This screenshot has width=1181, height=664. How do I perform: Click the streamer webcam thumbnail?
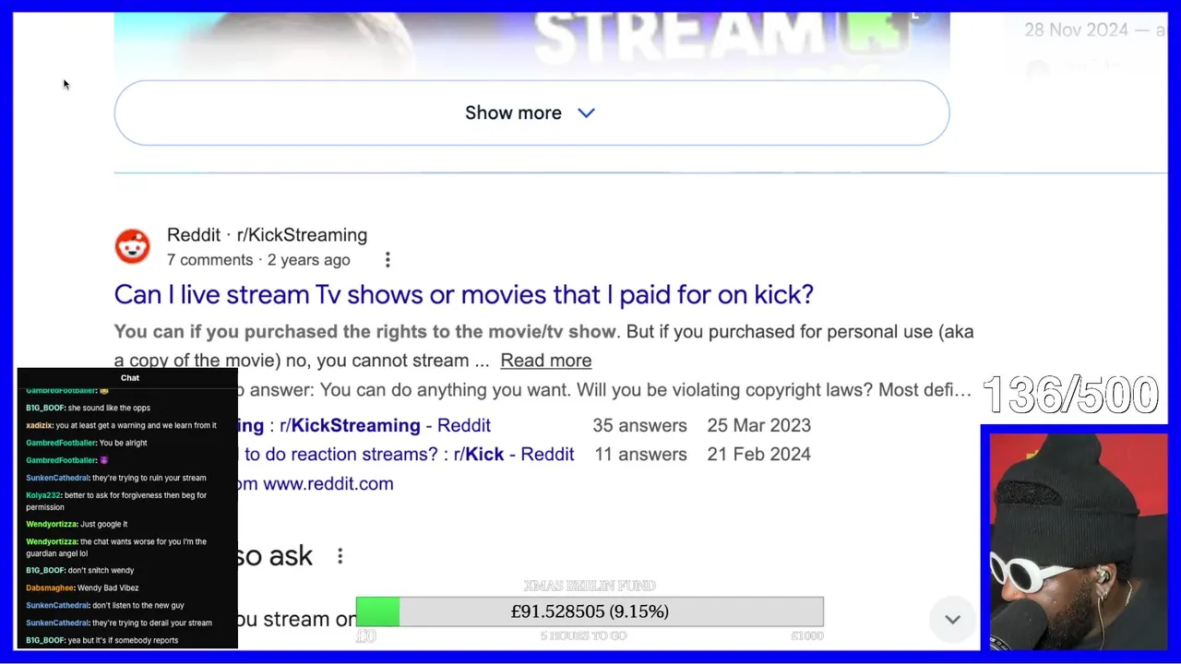click(x=1078, y=541)
